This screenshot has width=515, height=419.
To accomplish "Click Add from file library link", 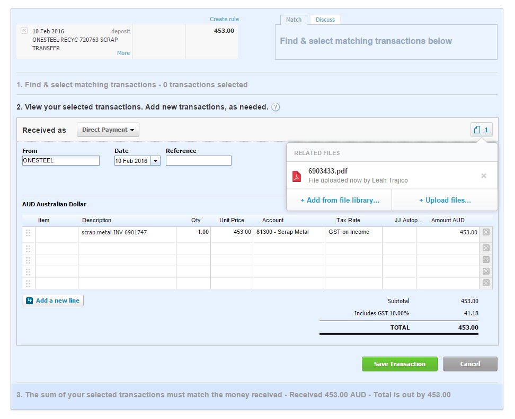I will coord(340,201).
